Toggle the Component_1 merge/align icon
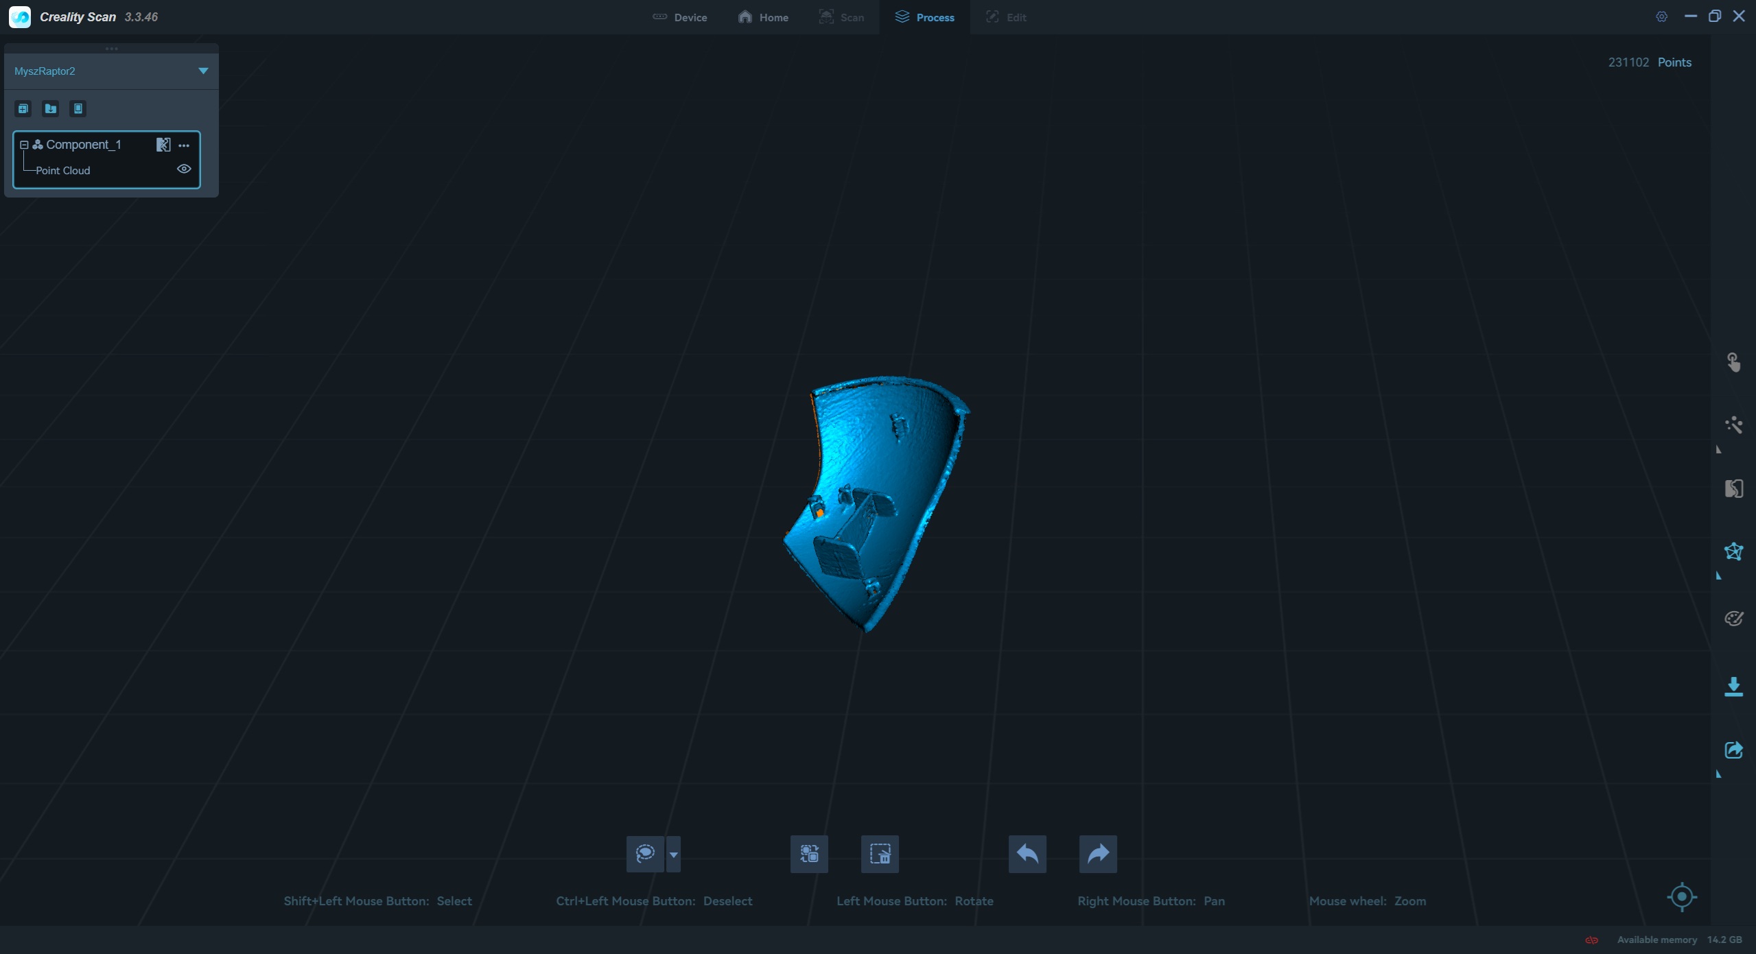 point(163,145)
